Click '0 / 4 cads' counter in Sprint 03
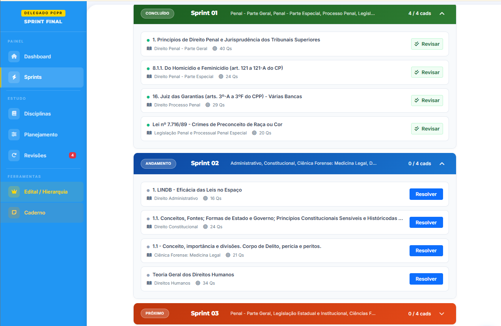This screenshot has width=501, height=326. [419, 314]
